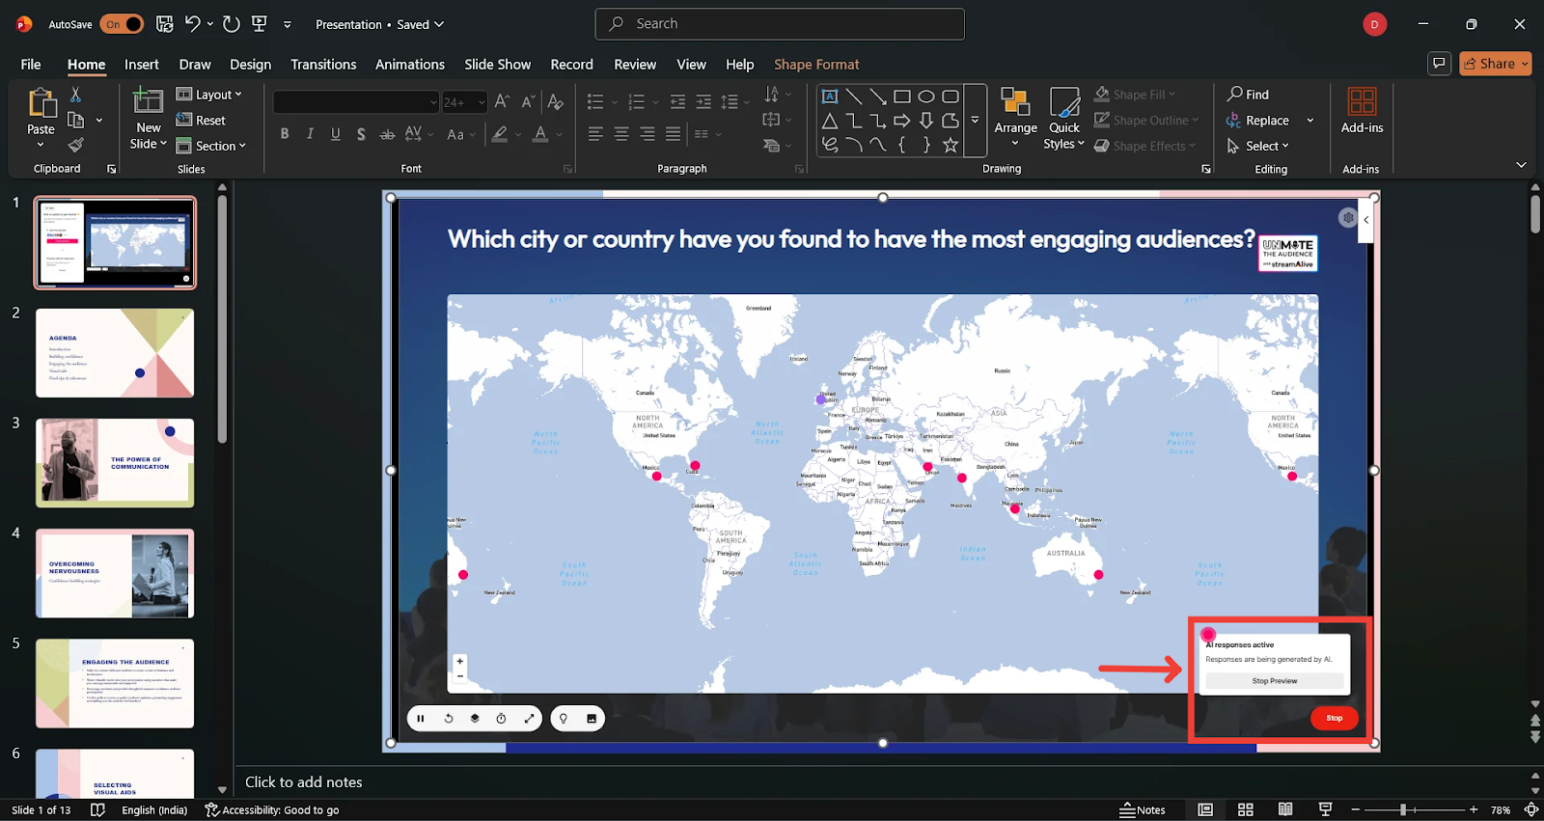1544x821 pixels.
Task: Click the Format Painter icon
Action: 75,146
